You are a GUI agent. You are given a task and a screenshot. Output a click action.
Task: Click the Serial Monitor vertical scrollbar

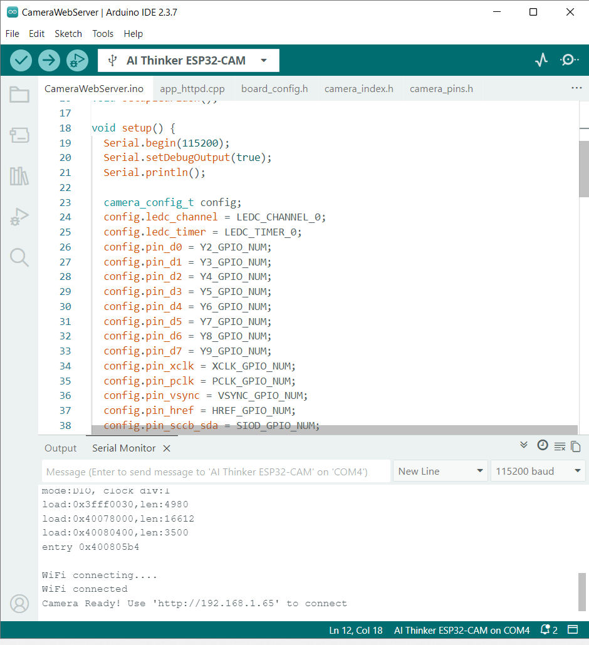click(582, 592)
